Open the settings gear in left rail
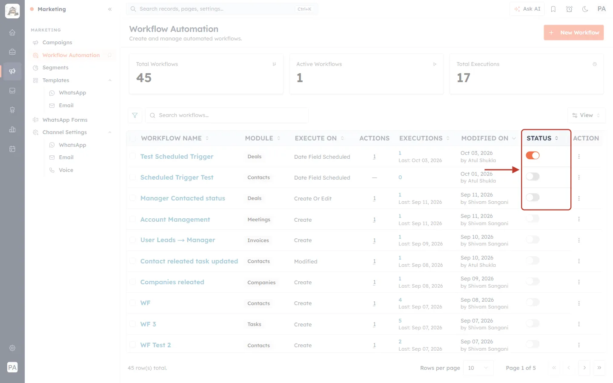Image resolution: width=613 pixels, height=383 pixels. [x=12, y=348]
